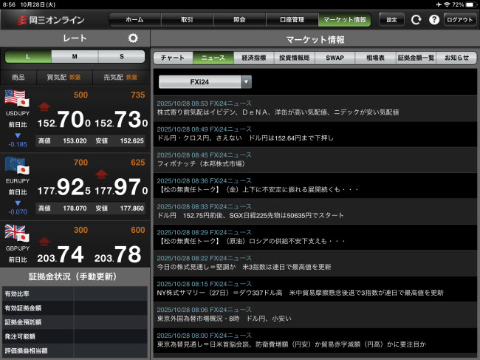Select the EUR/JPY flag pair icon
The image size is (480, 360).
point(17,166)
